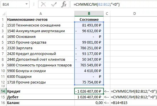Click header cell 'Состояние'

[x=89, y=19]
